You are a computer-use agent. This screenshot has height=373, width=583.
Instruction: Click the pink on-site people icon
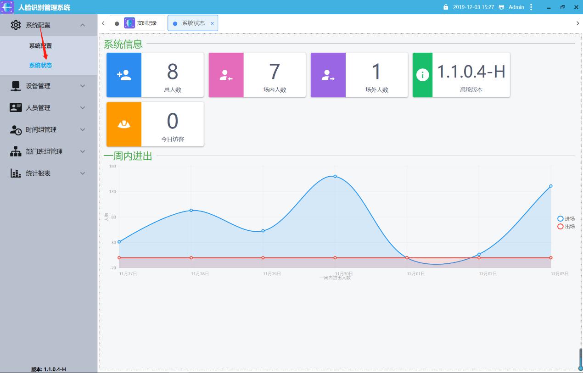226,75
